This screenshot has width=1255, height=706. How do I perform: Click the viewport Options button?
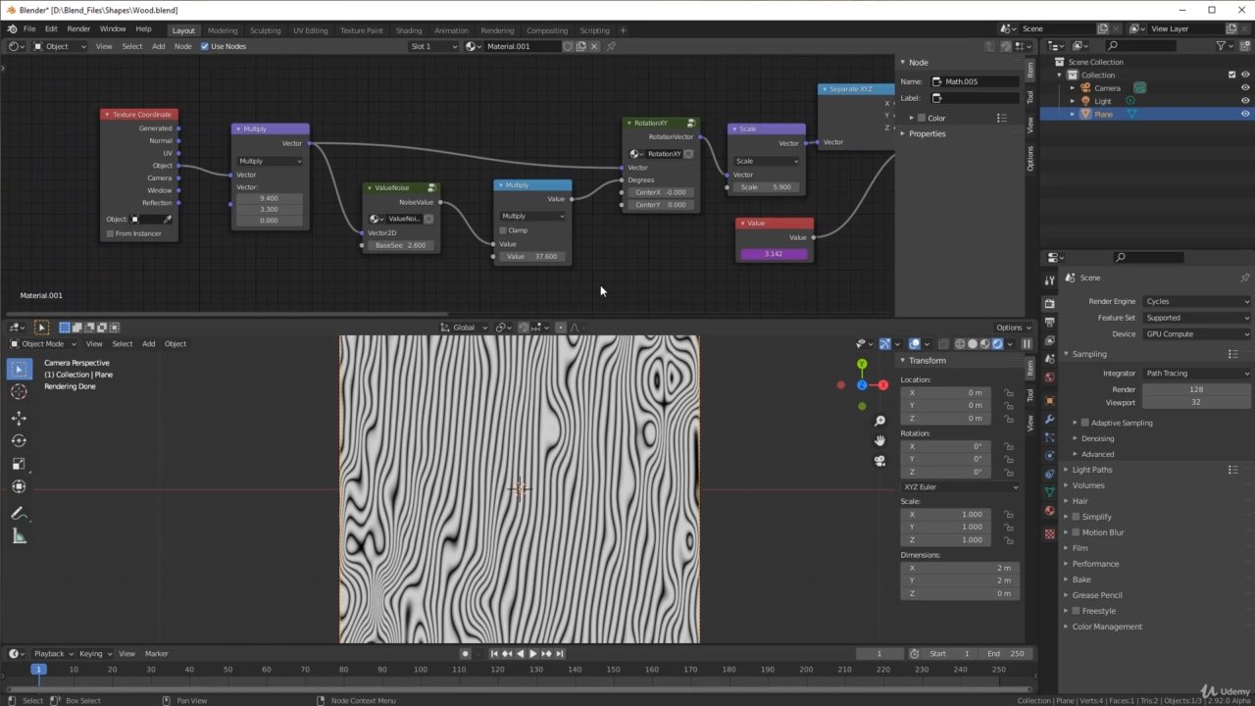(1013, 328)
